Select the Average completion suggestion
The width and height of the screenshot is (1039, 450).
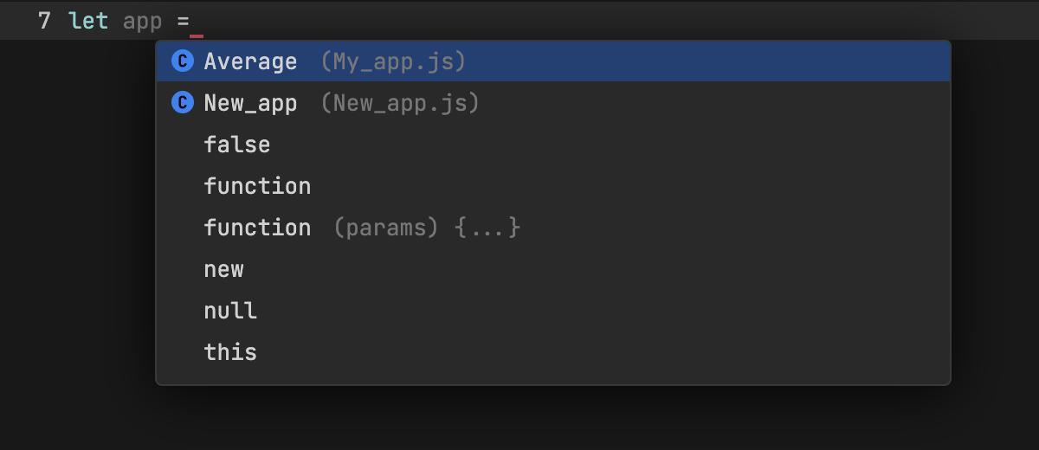pos(250,61)
